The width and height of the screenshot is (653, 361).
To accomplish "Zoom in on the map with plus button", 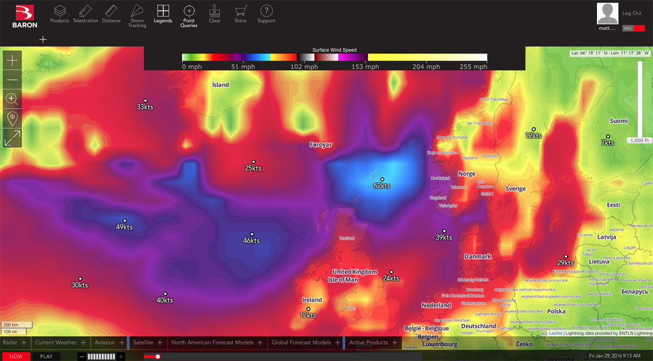I will coord(12,61).
